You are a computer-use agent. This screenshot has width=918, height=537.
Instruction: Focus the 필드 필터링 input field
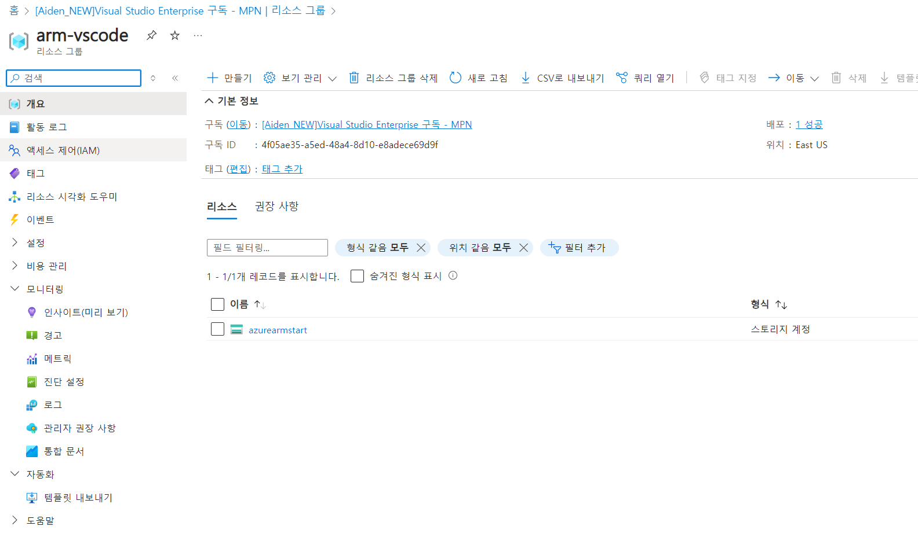[267, 248]
